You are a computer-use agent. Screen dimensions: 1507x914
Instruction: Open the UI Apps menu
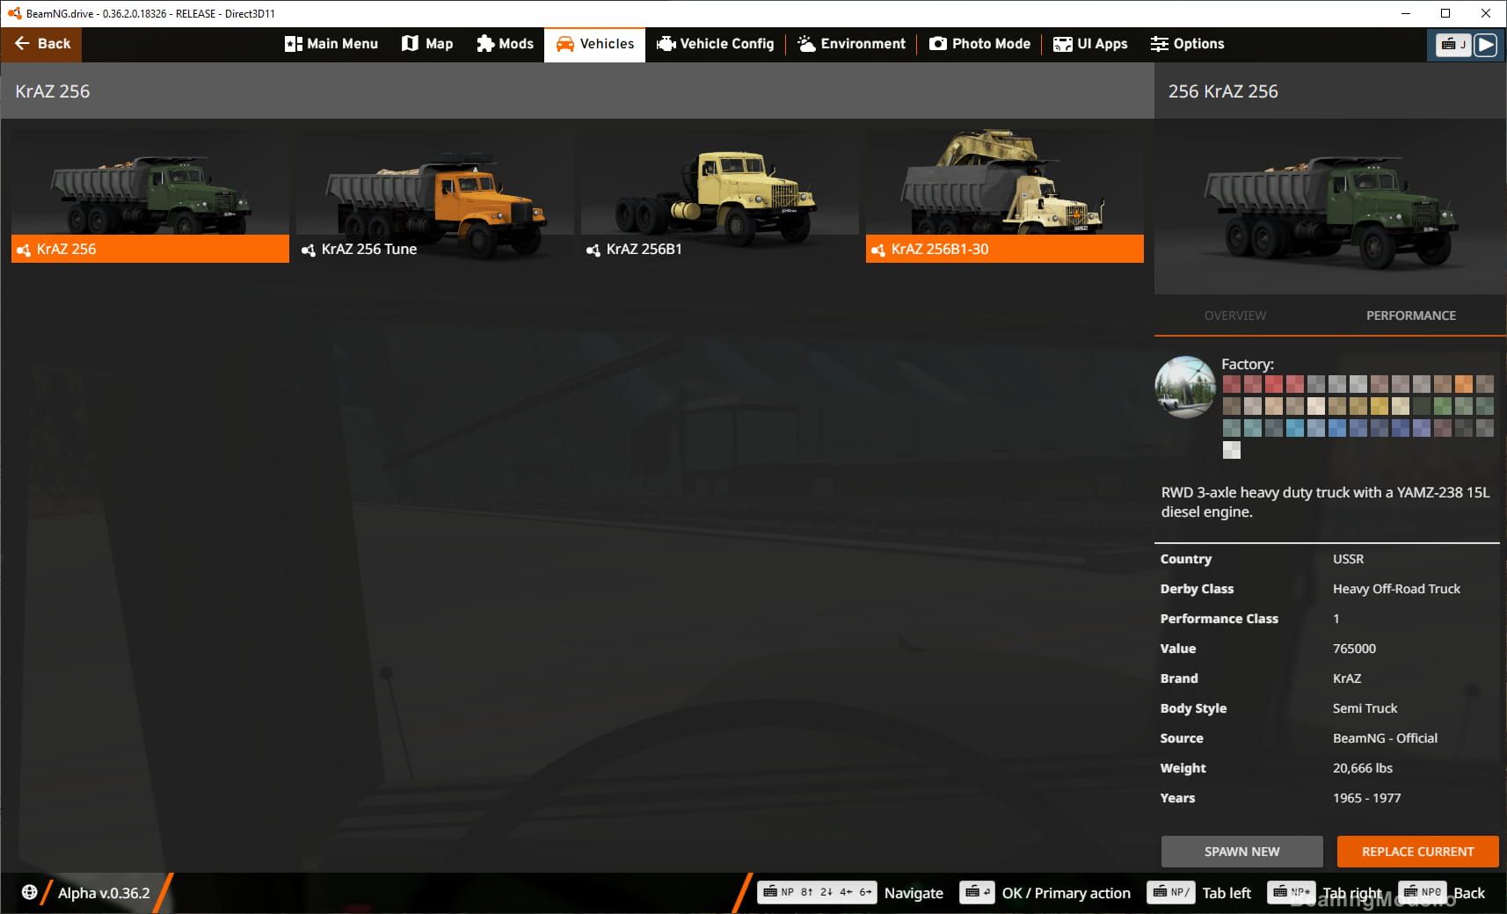pyautogui.click(x=1090, y=44)
